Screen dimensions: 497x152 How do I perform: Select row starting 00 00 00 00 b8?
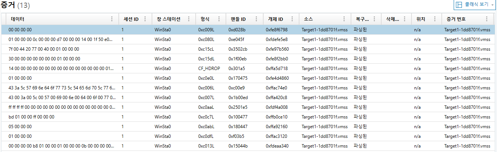(x=249, y=146)
